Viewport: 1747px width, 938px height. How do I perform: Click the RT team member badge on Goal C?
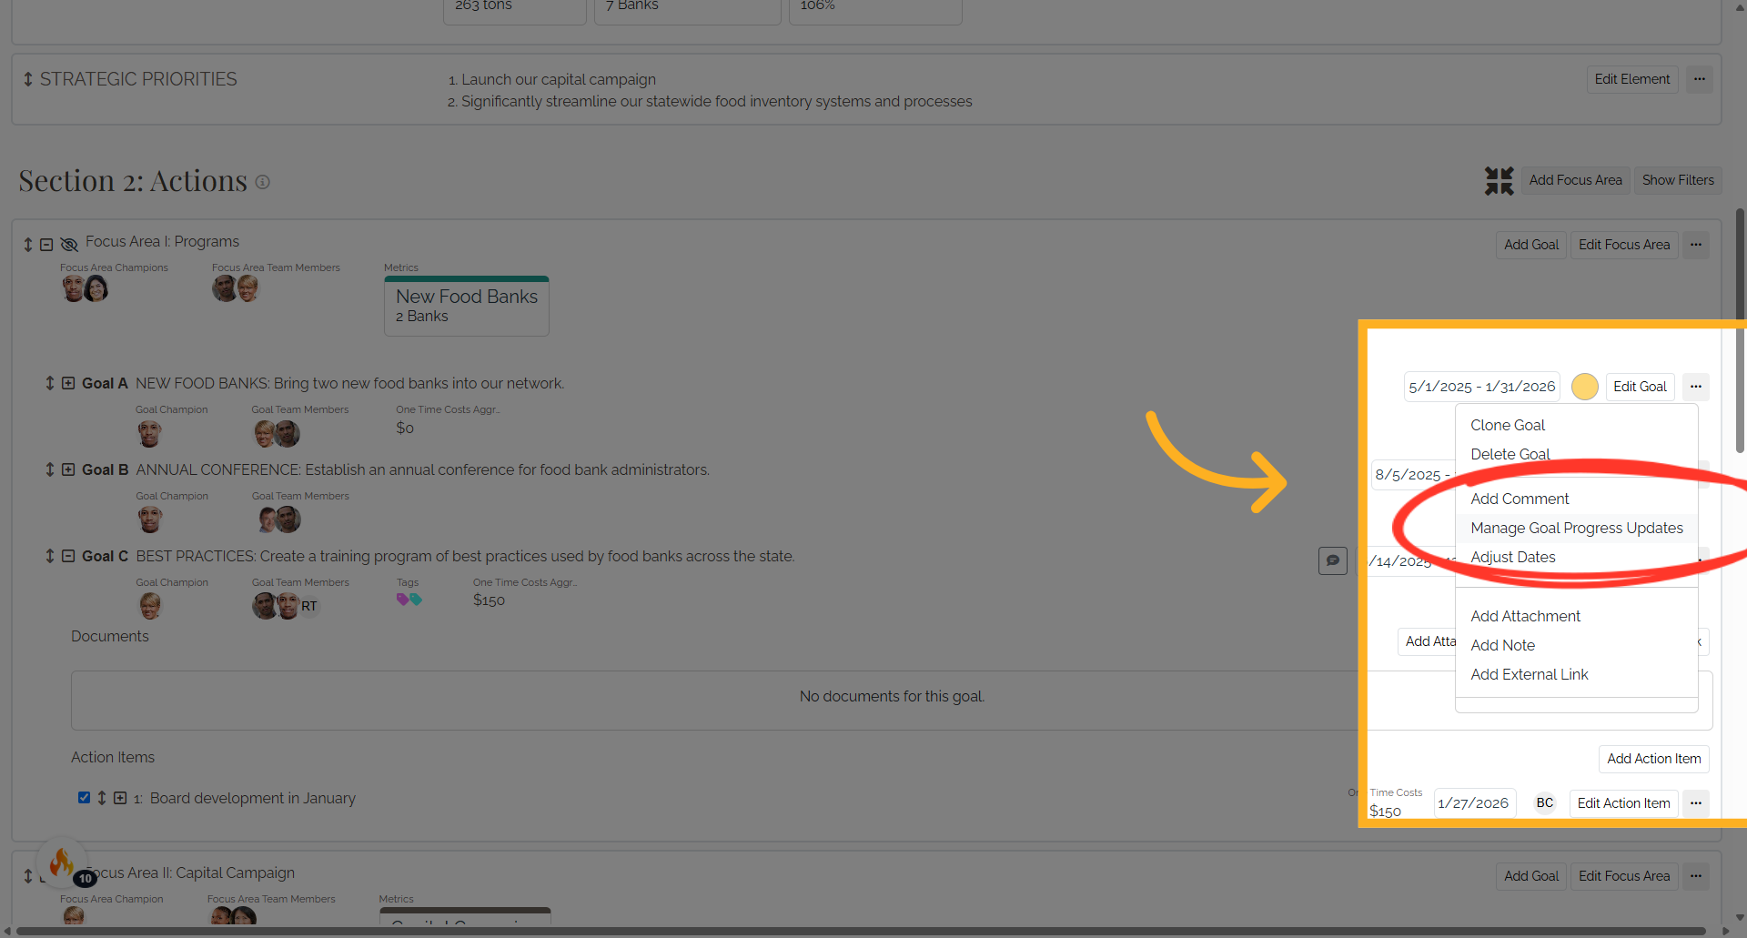(x=309, y=606)
